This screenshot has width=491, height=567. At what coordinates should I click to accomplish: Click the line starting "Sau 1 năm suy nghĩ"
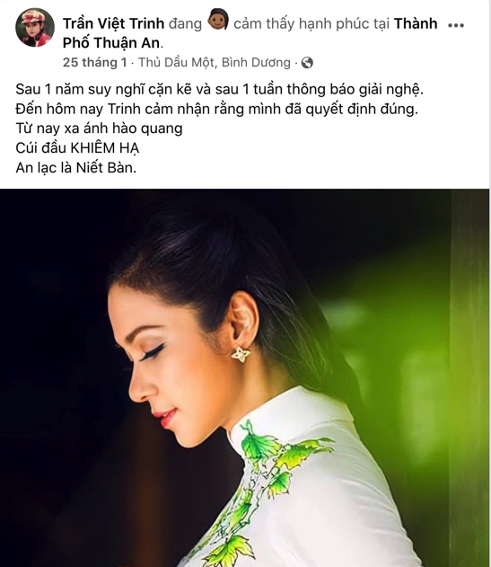coord(219,90)
